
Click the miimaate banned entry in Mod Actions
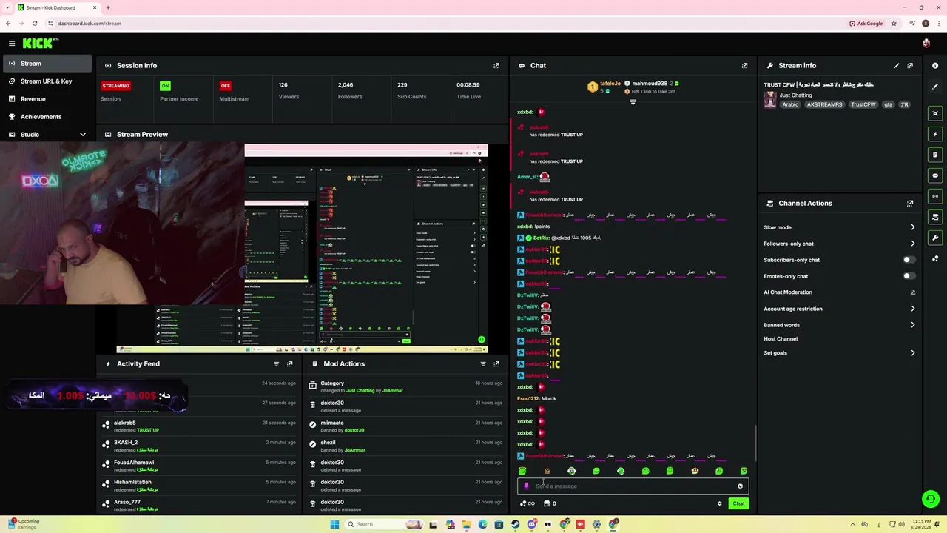pos(405,426)
